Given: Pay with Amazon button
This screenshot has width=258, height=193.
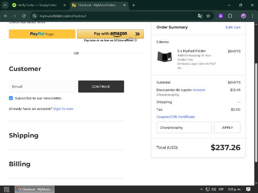Looking at the screenshot, I should pos(110,34).
